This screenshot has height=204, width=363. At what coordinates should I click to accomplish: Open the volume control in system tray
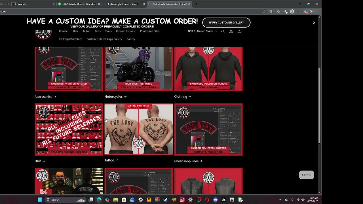coord(303,200)
